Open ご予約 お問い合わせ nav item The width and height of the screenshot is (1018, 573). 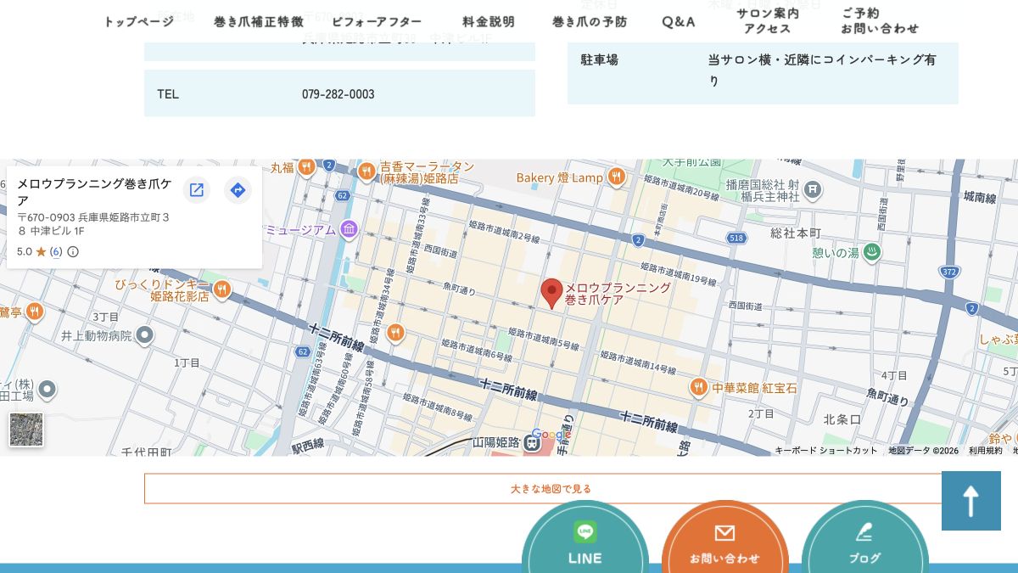coord(880,21)
